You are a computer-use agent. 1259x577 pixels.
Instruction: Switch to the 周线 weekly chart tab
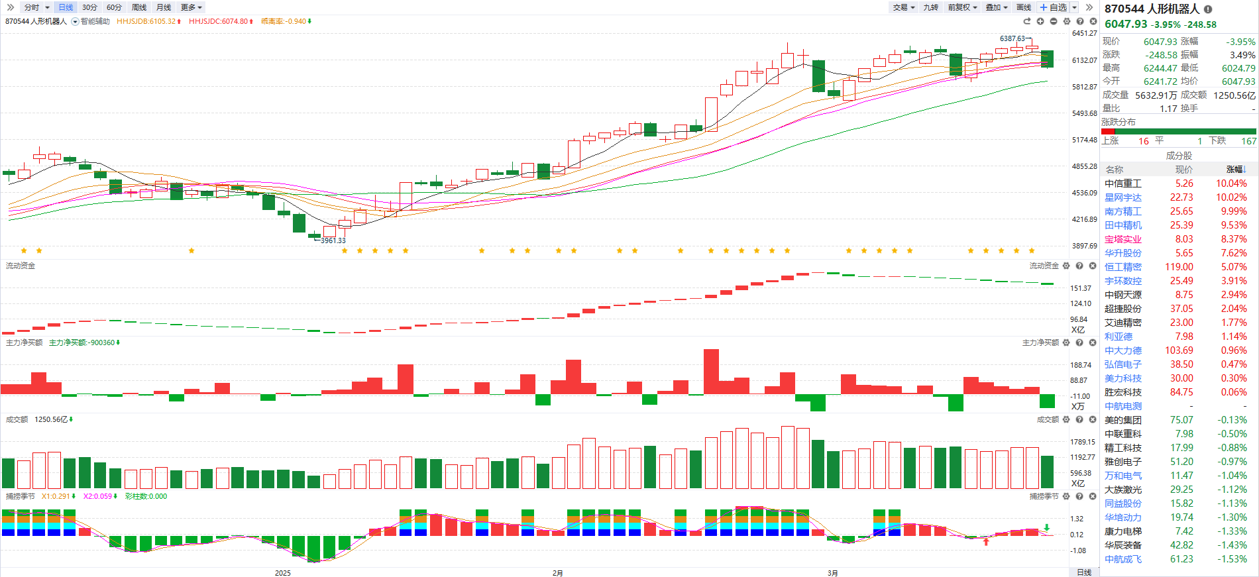click(139, 7)
